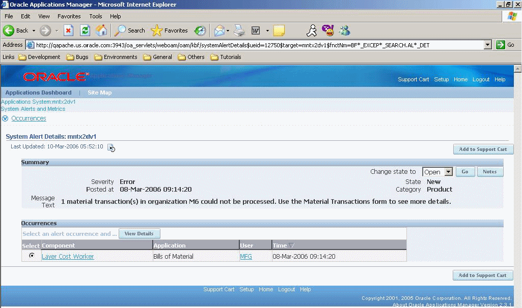The width and height of the screenshot is (522, 308).
Task: Open the Layer Cost Worker link
Action: pyautogui.click(x=68, y=257)
